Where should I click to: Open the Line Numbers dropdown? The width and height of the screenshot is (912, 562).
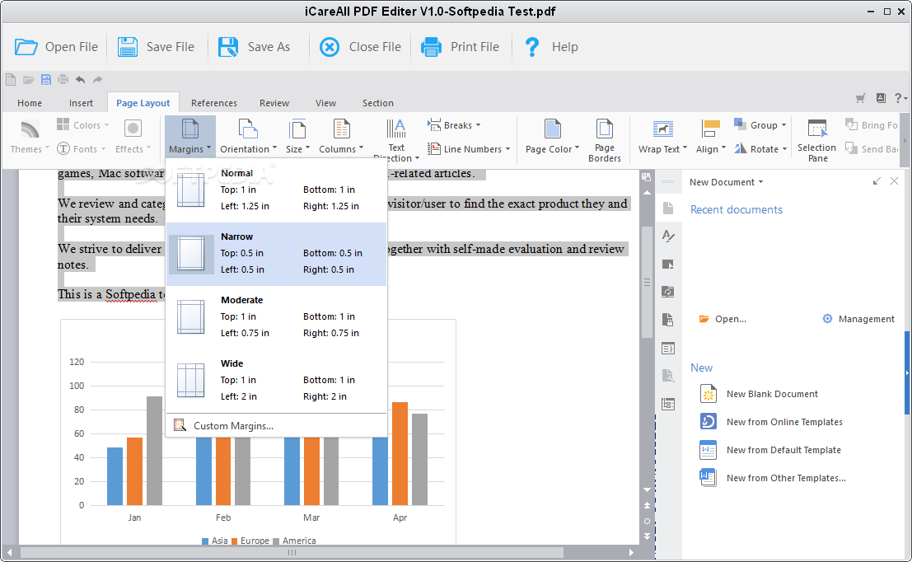click(469, 149)
